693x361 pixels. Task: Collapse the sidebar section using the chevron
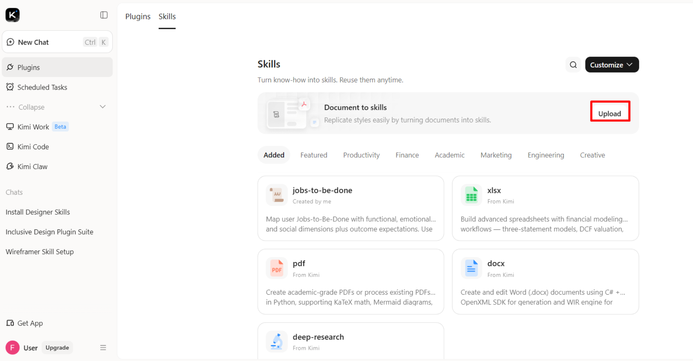103,107
